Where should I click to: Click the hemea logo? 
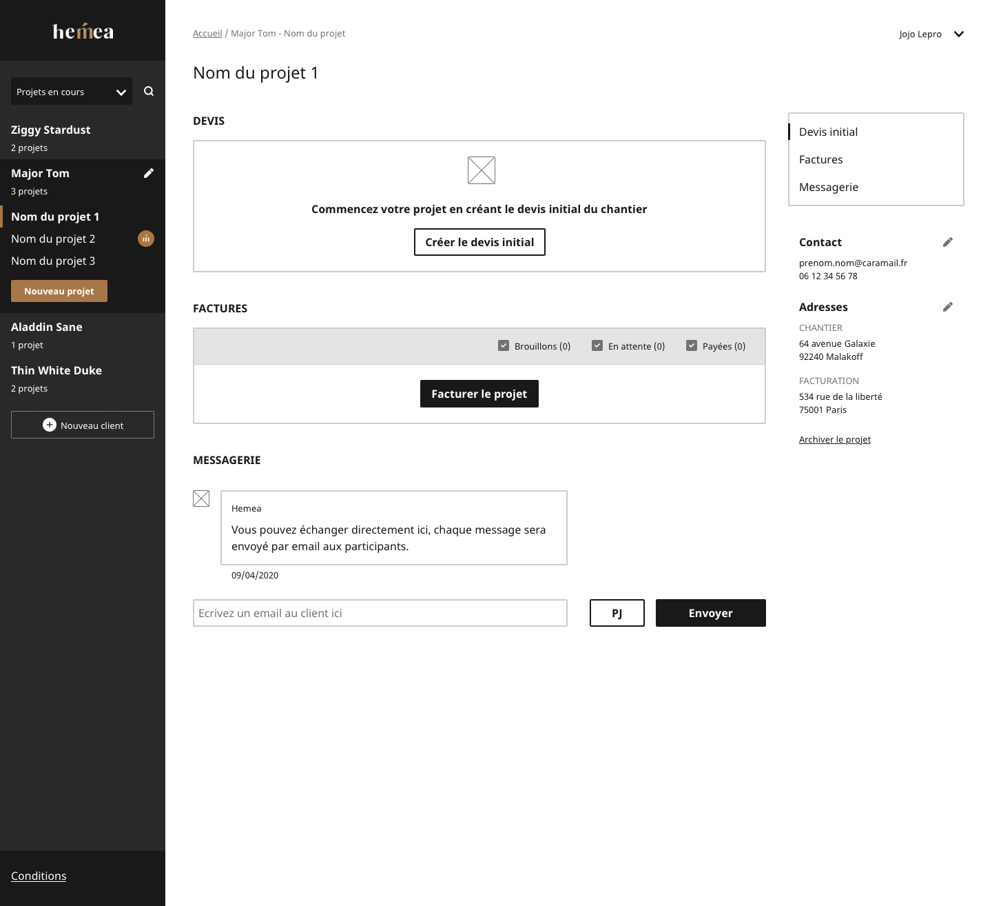pos(83,32)
